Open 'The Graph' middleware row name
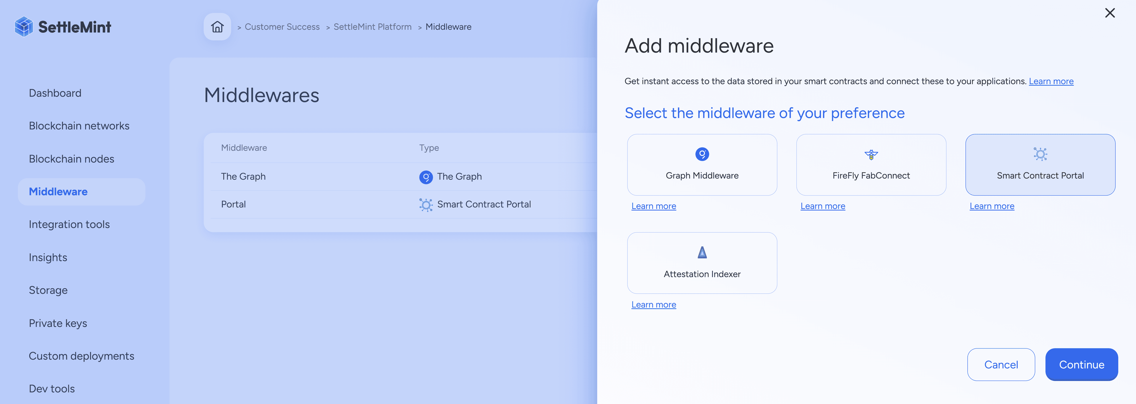This screenshot has height=404, width=1136. tap(243, 177)
